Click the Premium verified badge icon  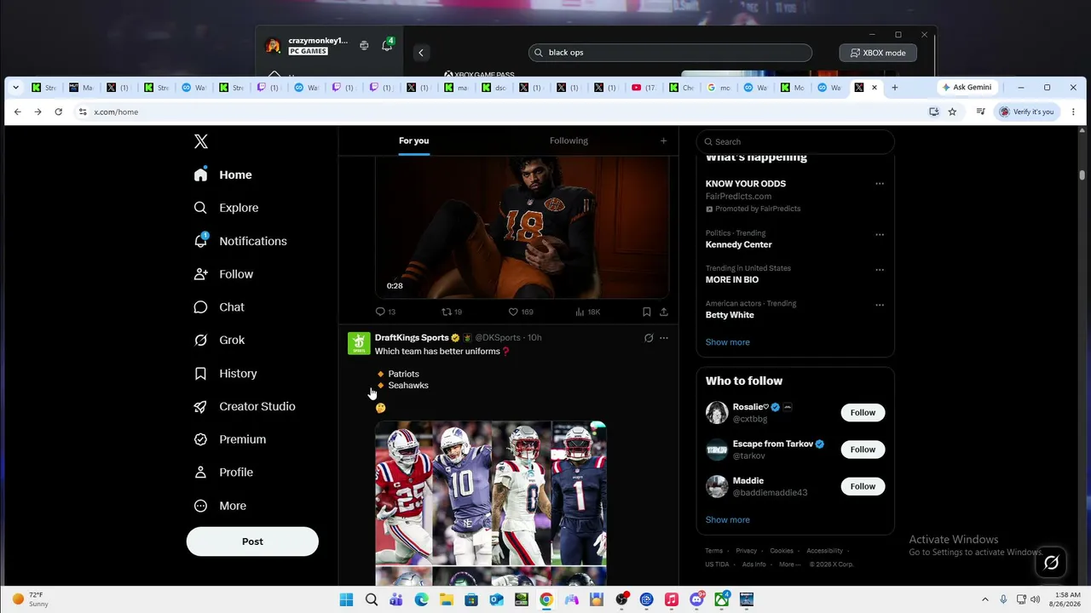pos(200,439)
